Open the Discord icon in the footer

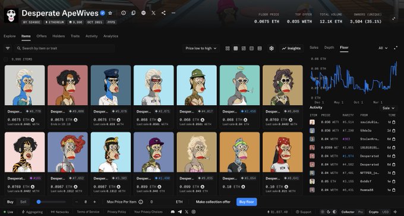click(173, 212)
